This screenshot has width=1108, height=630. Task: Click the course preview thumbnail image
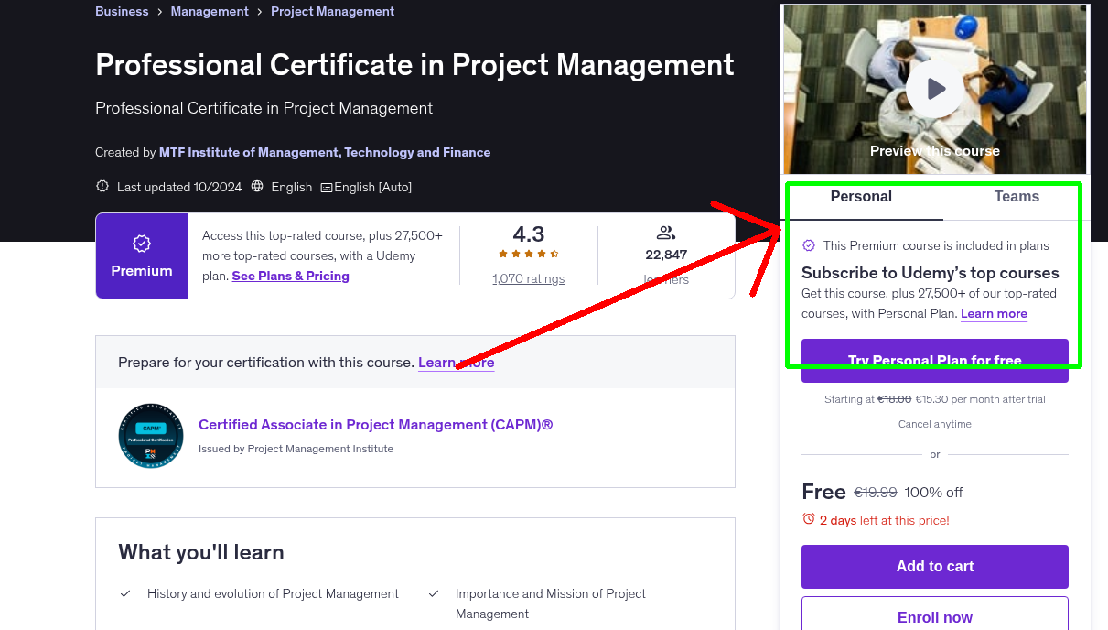(x=935, y=89)
